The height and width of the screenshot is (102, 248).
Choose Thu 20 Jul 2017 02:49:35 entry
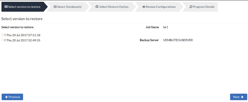coord(23,40)
